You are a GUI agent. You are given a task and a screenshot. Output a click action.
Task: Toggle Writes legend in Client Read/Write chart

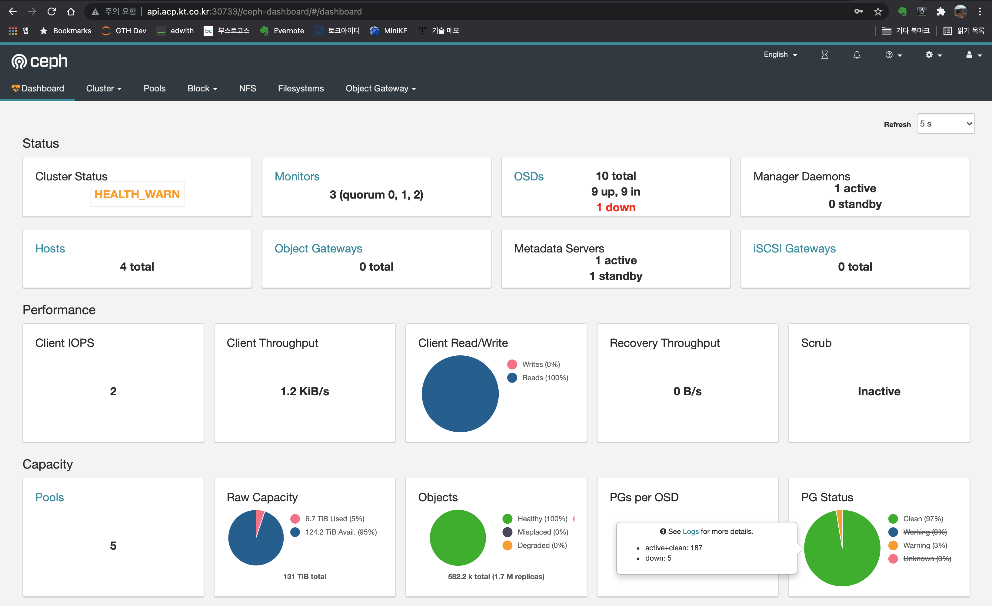541,364
